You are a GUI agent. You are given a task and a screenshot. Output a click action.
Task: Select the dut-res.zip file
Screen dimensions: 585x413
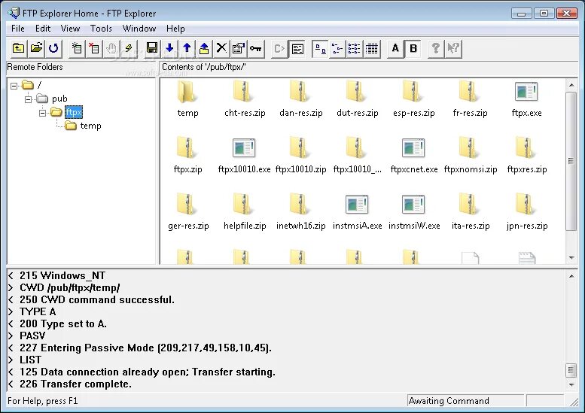click(358, 100)
